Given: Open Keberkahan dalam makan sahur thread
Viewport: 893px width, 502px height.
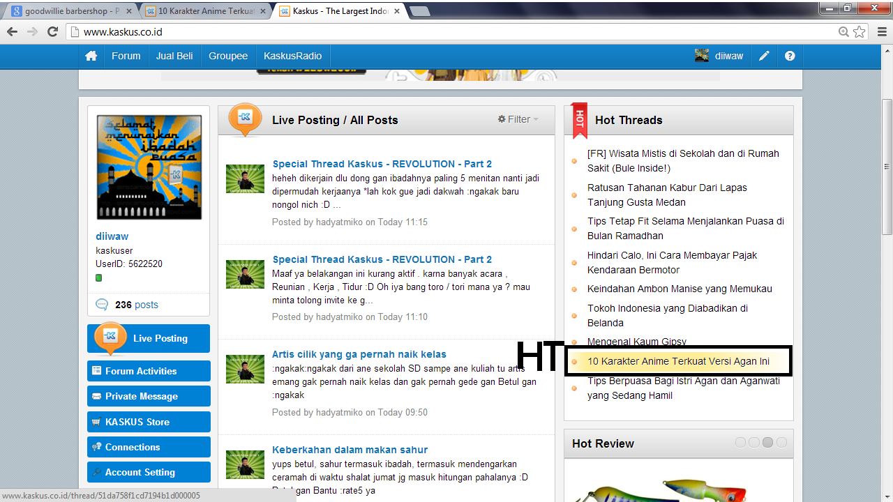Looking at the screenshot, I should point(350,450).
